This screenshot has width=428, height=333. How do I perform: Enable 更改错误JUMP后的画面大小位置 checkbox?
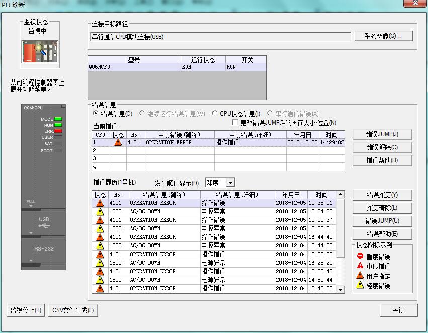click(x=234, y=123)
